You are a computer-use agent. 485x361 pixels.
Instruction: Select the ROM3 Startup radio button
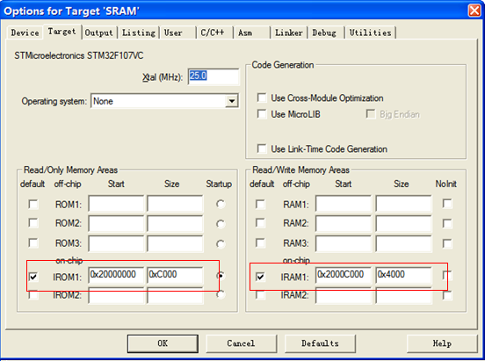point(221,244)
